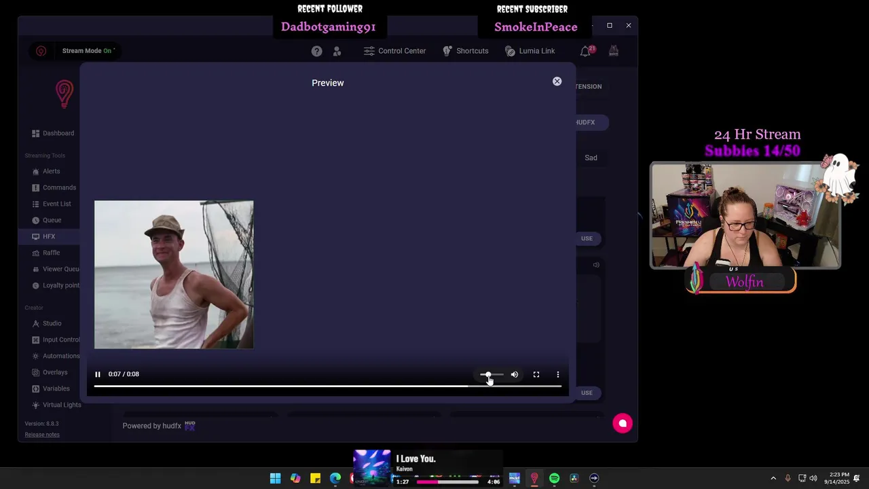
Task: Launch Copilot from the taskbar
Action: pyautogui.click(x=295, y=478)
